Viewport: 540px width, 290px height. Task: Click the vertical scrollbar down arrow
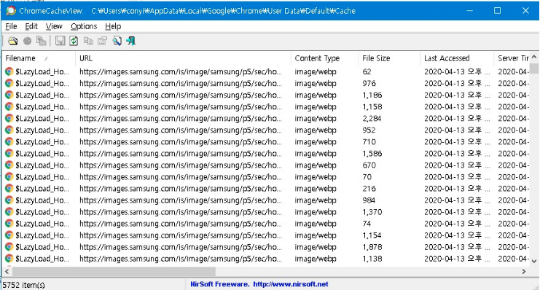(x=534, y=261)
